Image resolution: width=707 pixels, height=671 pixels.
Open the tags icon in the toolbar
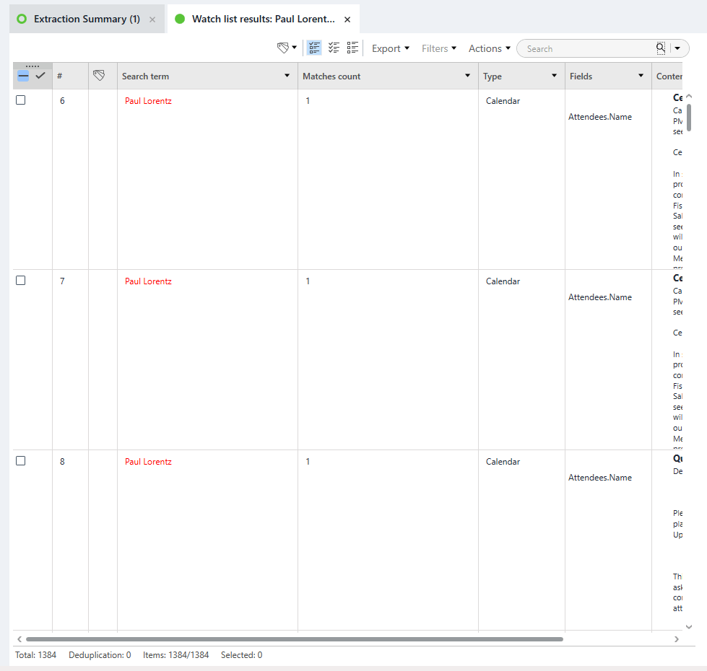coord(284,48)
